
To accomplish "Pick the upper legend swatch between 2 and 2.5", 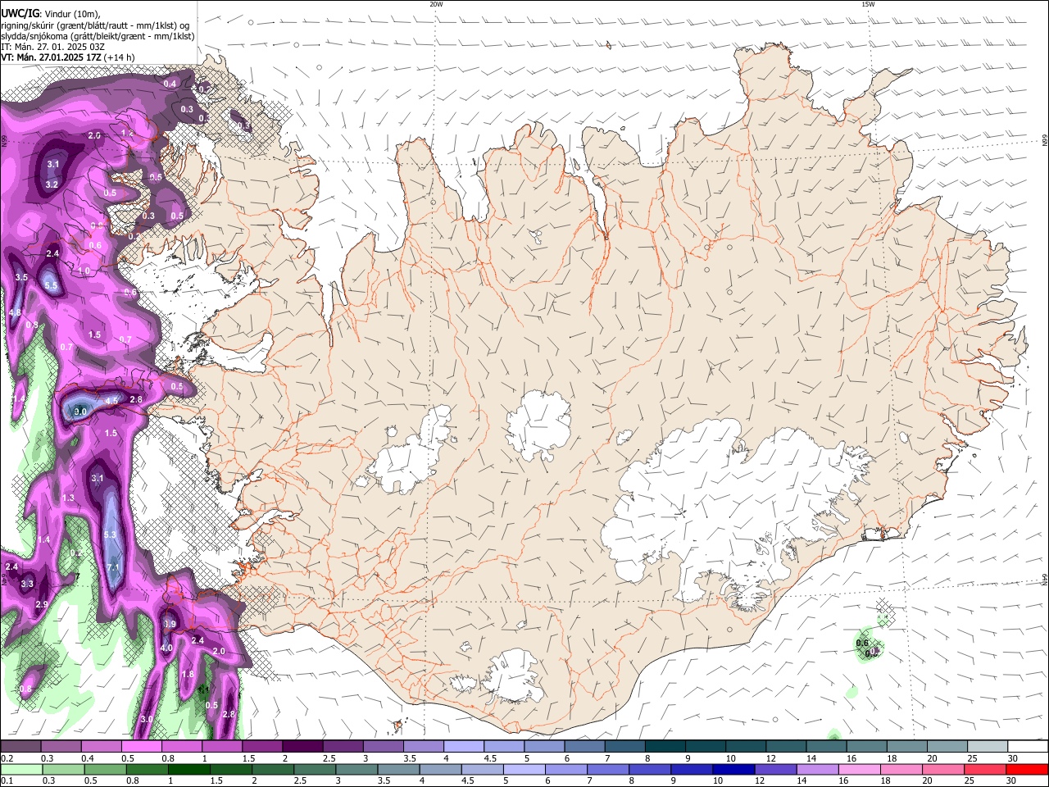I will coord(302,747).
